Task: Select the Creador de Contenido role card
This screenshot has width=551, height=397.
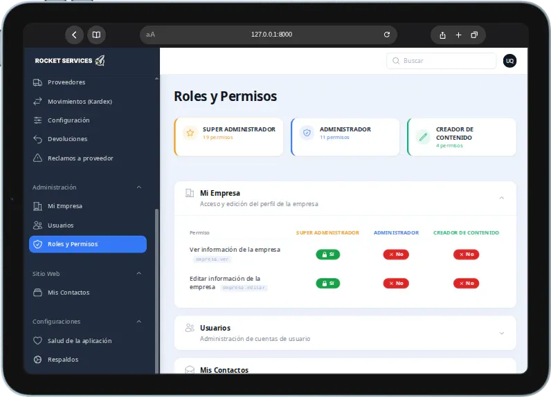Action: click(462, 137)
